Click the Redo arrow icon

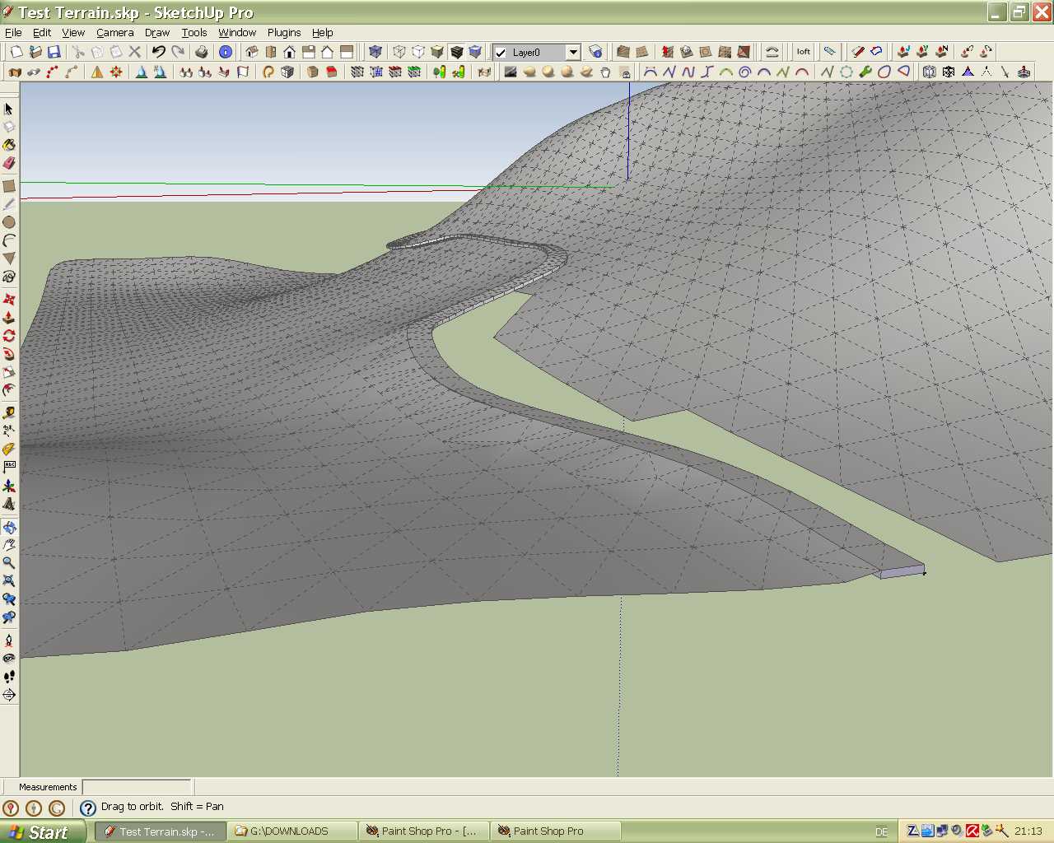178,52
